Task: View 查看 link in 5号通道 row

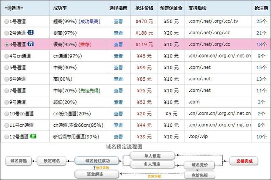Action: (119, 68)
